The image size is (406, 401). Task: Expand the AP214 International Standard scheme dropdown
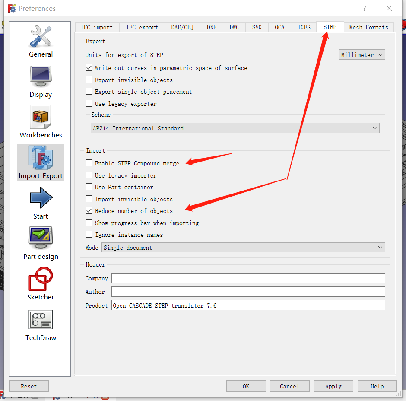click(x=235, y=128)
